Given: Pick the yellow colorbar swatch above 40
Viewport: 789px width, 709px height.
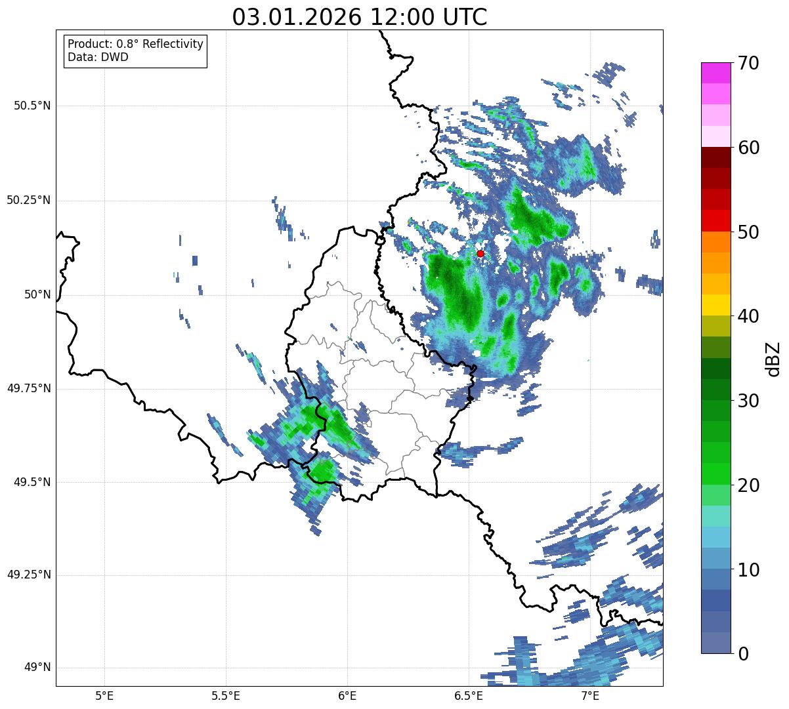Looking at the screenshot, I should coord(715,305).
